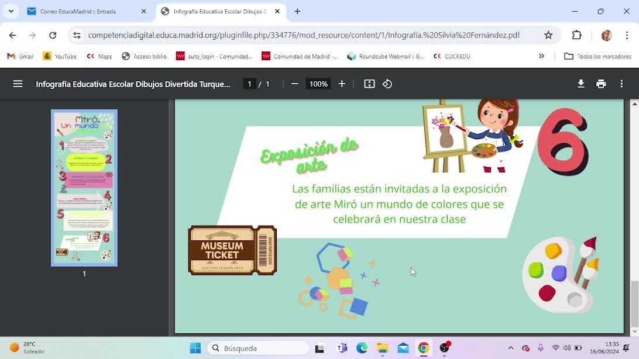This screenshot has width=639, height=359.
Task: Open Chrome profile avatar
Action: coord(606,36)
